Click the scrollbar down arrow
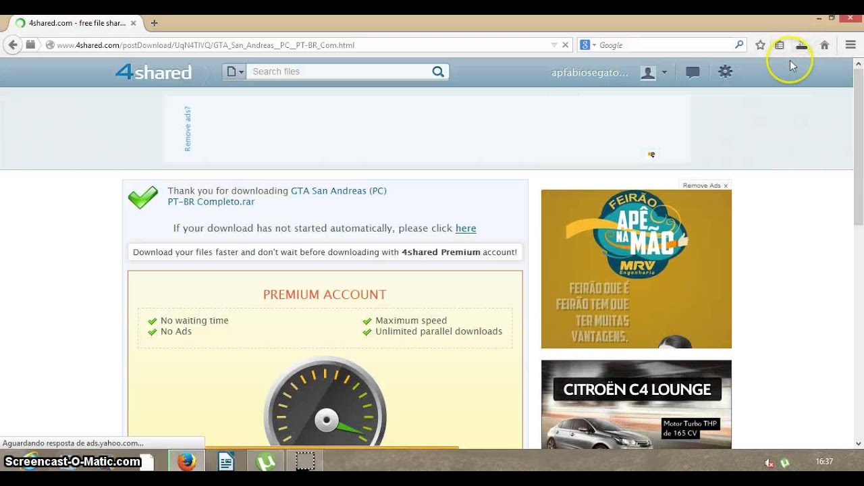 859,443
